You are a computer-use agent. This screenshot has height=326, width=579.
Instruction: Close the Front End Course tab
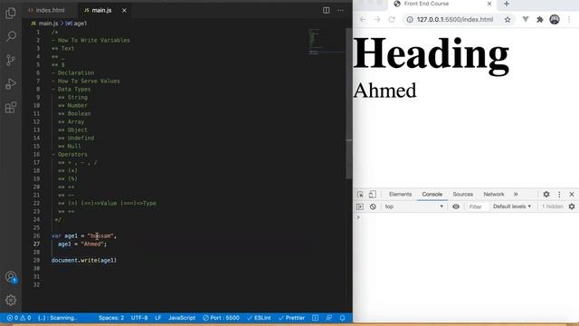(x=489, y=4)
